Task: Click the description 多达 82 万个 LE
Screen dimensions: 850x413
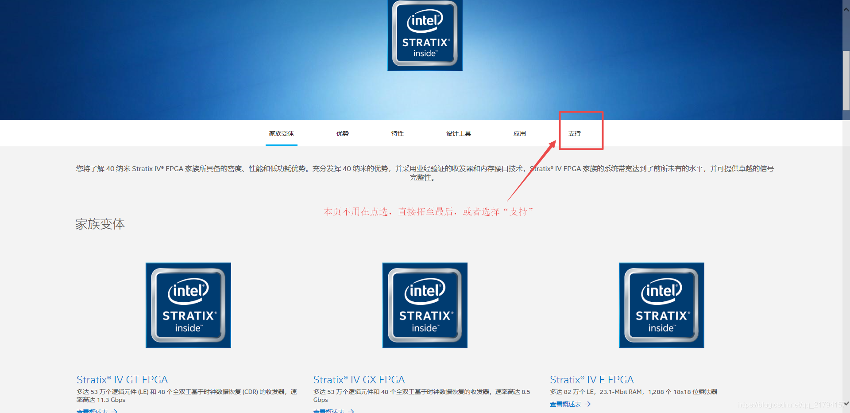Action: coord(634,392)
